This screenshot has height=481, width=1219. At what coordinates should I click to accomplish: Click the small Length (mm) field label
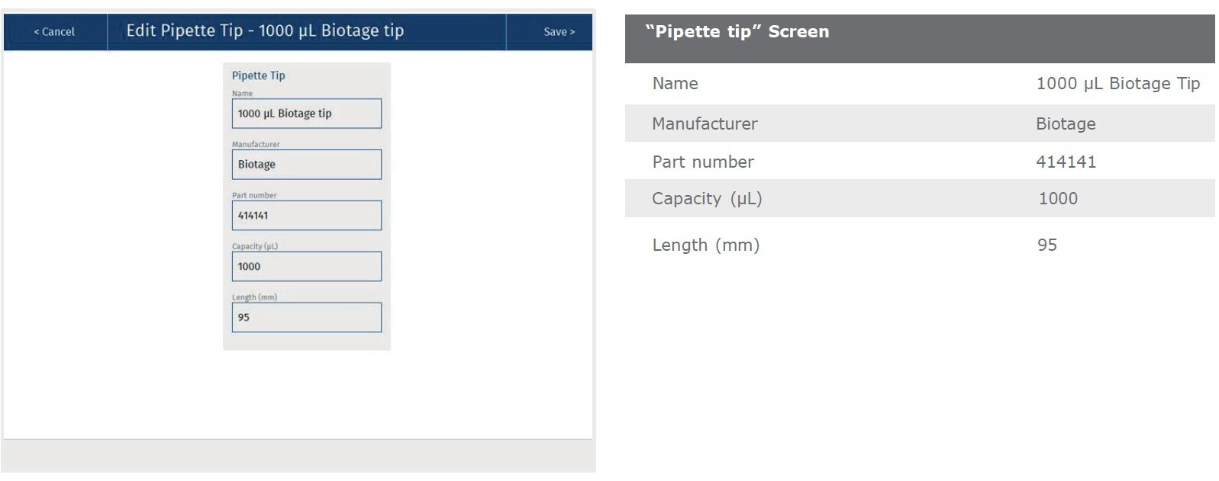[254, 297]
